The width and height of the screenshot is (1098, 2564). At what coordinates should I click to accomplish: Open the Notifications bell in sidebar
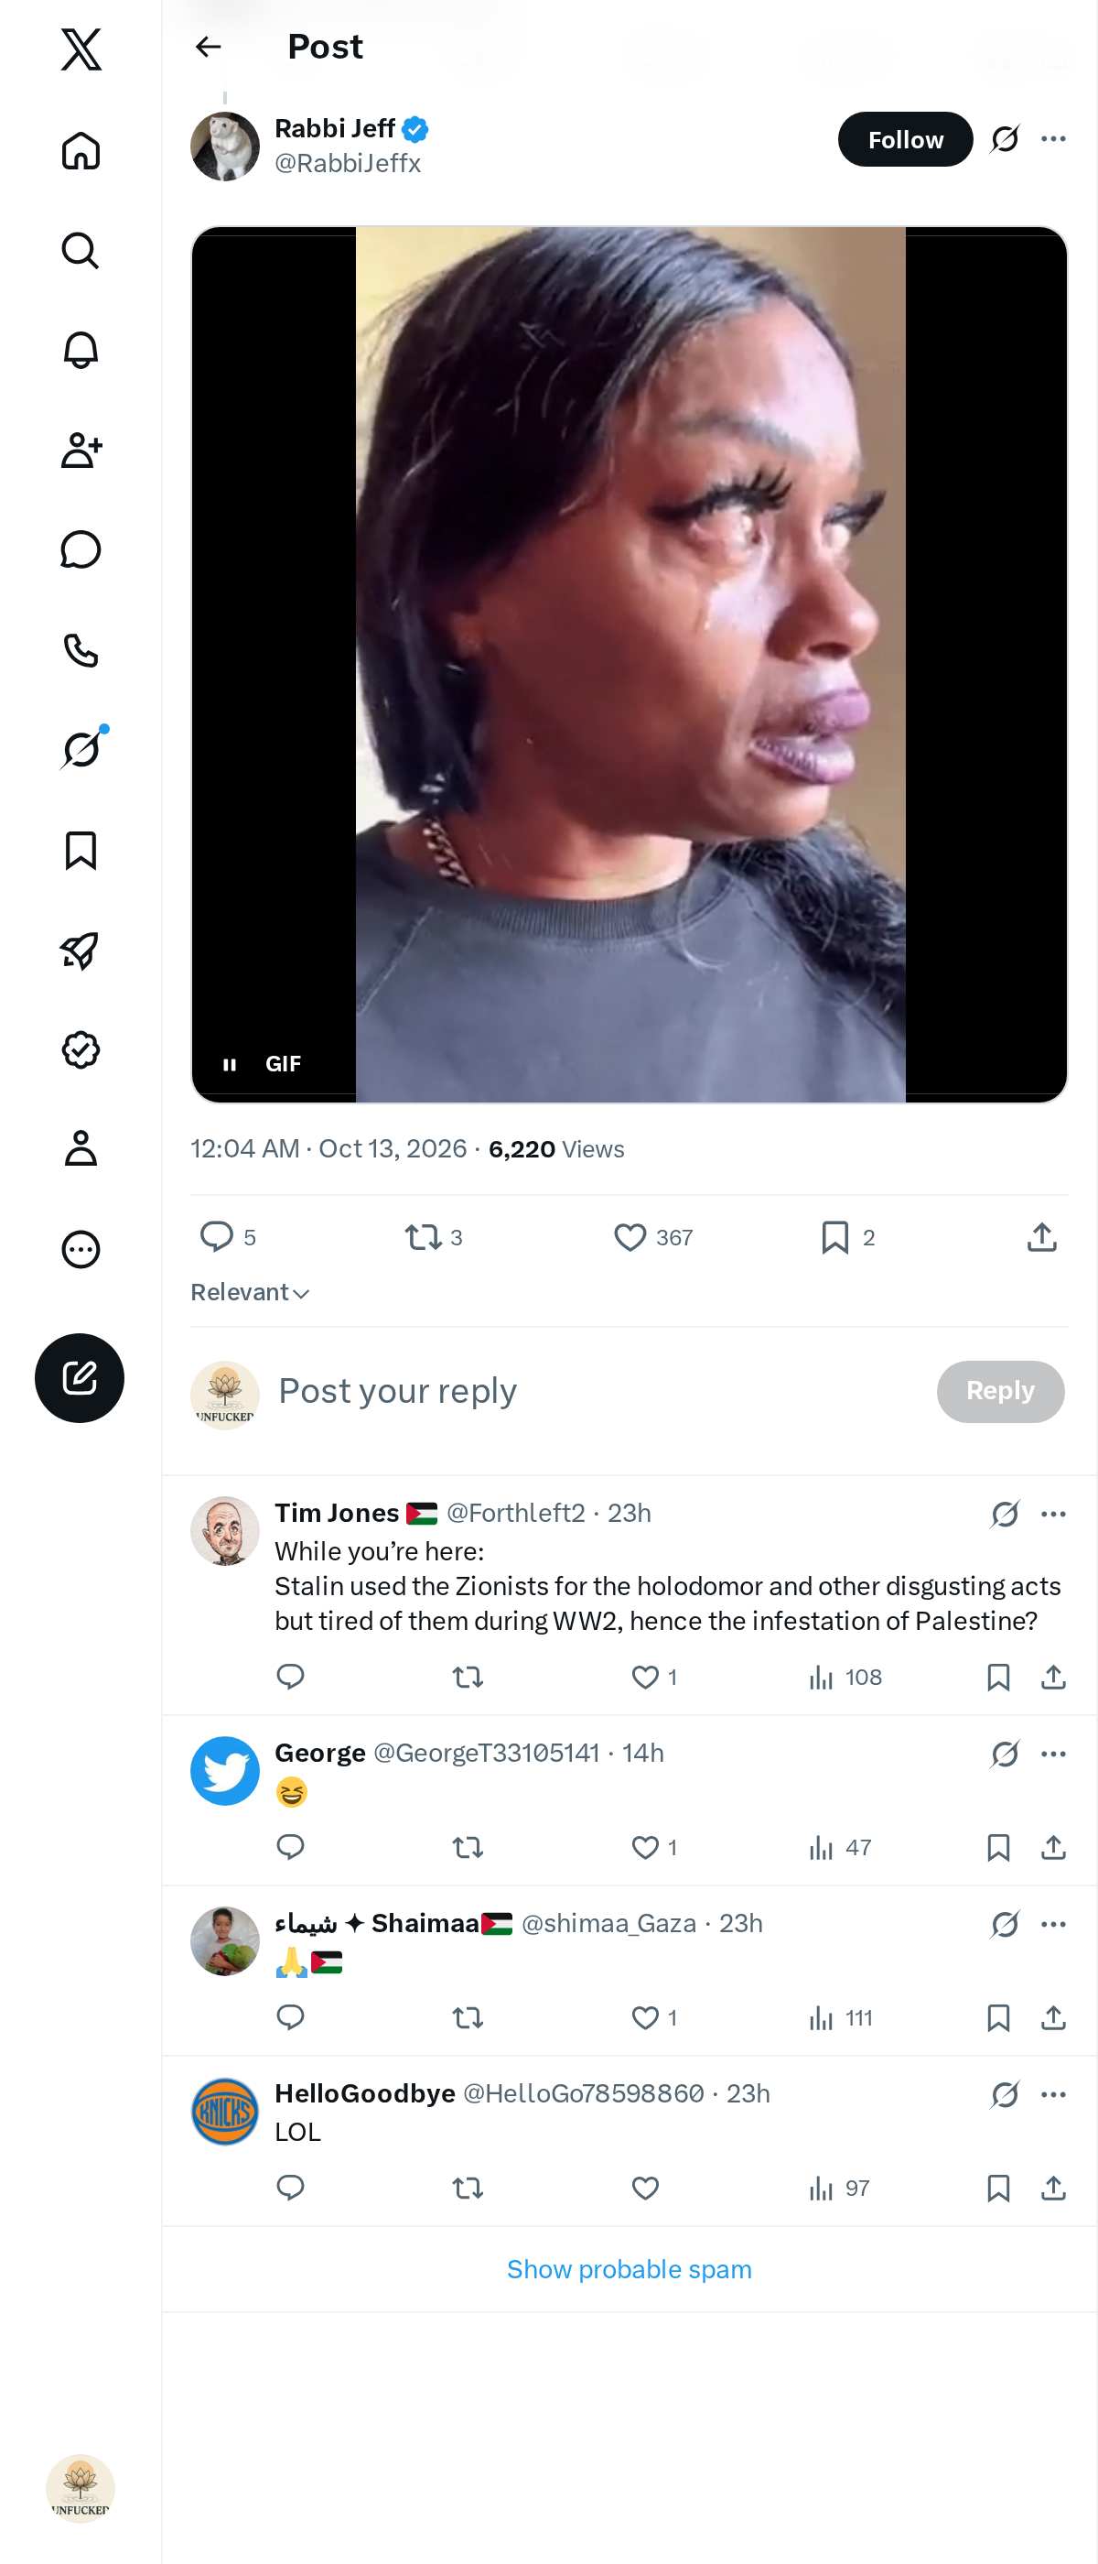pyautogui.click(x=81, y=350)
